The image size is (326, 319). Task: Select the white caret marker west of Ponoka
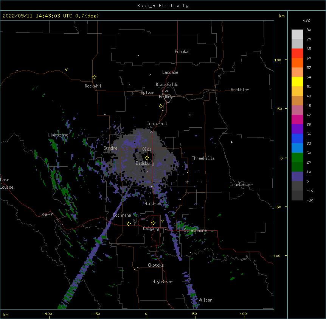coord(138,56)
